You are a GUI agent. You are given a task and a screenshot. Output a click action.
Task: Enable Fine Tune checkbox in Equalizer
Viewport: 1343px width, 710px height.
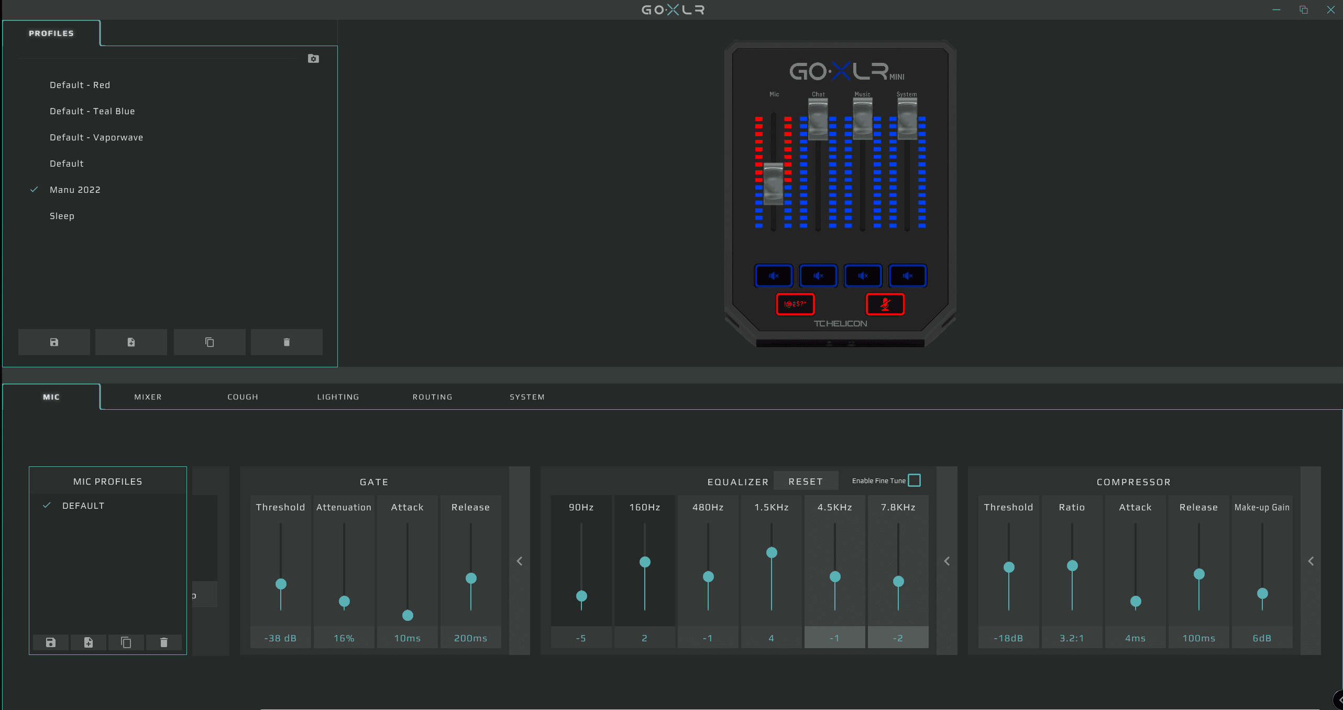click(x=914, y=480)
